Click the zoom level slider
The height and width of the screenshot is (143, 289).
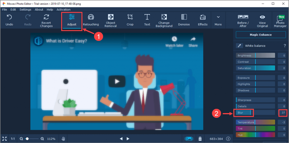click(32, 138)
